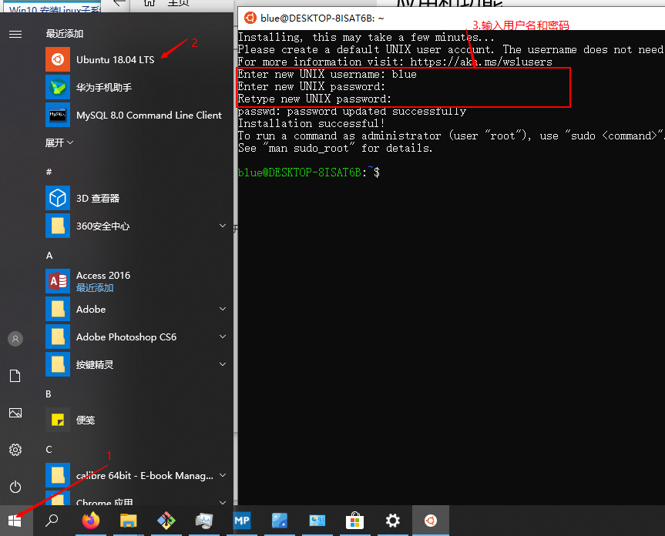Open MySQL 8.0 Command Line Client
Screen dimensions: 665x536
point(136,116)
